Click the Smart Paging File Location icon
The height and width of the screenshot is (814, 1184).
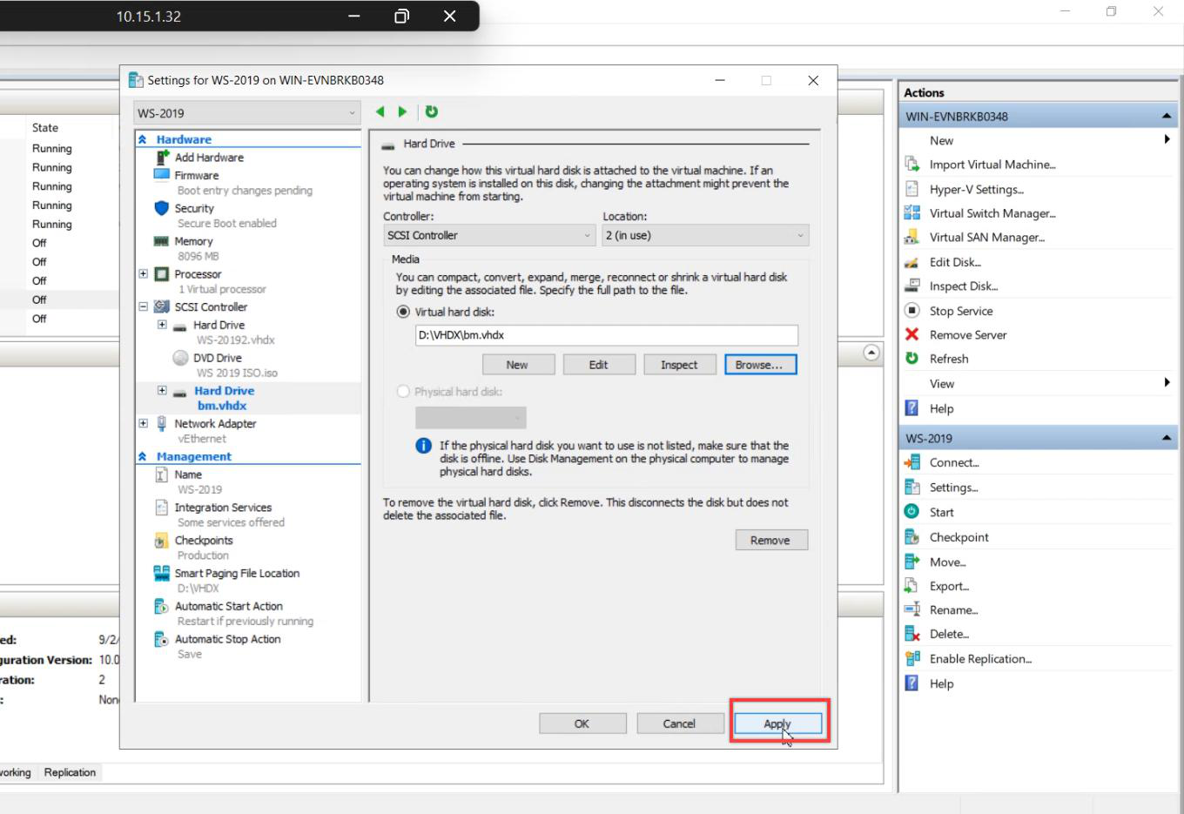click(x=161, y=573)
